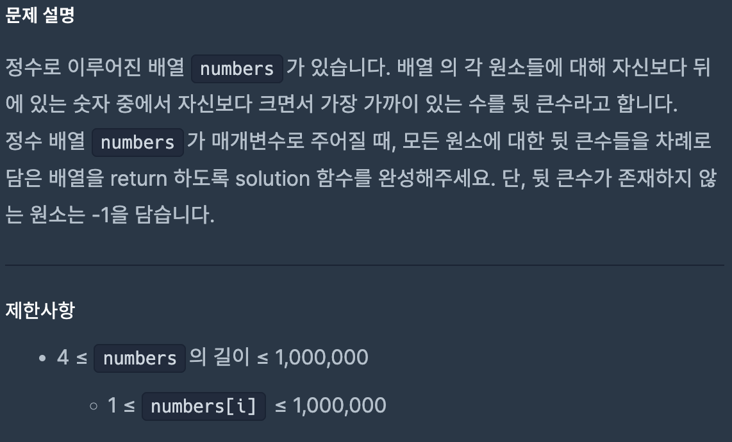Screen dimensions: 732x442
Task: Click the words 정수 배열 starting third line
Action: pos(46,141)
